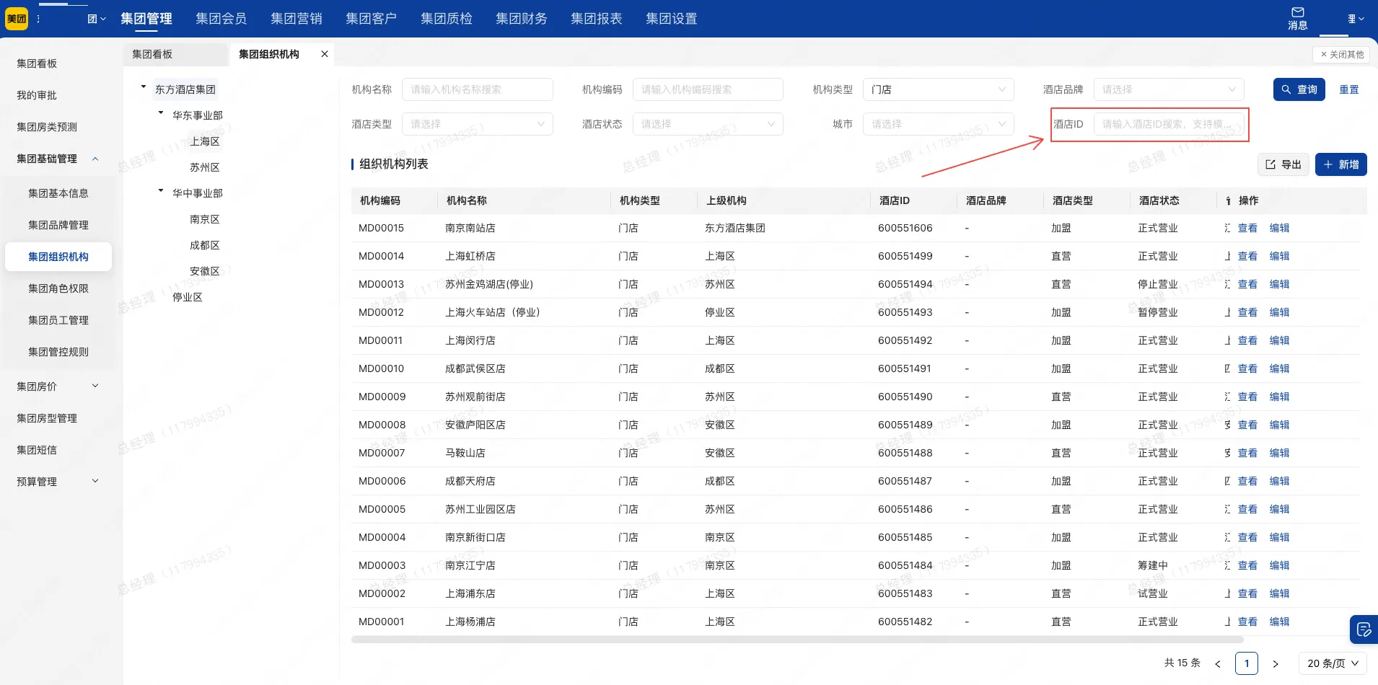Collapse the 华中事业部 tree node
This screenshot has width=1378, height=685.
point(160,190)
